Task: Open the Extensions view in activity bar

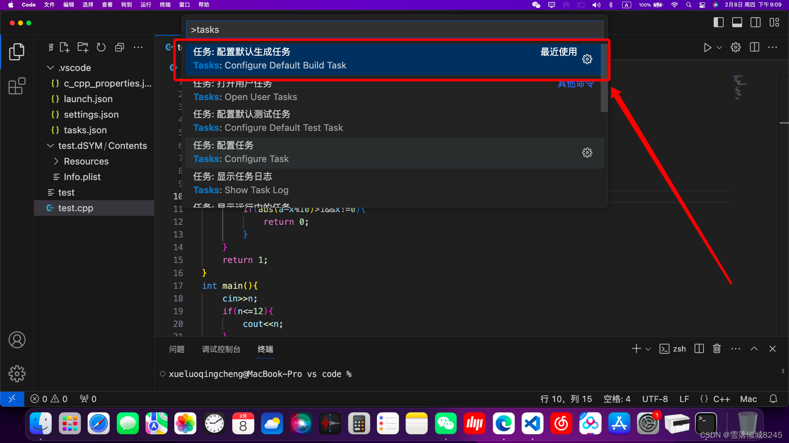Action: coord(17,86)
